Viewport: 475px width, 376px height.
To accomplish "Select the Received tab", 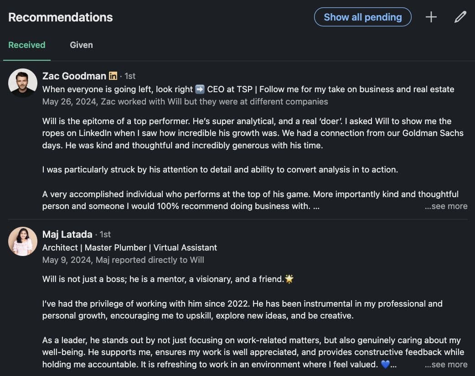I will (26, 45).
